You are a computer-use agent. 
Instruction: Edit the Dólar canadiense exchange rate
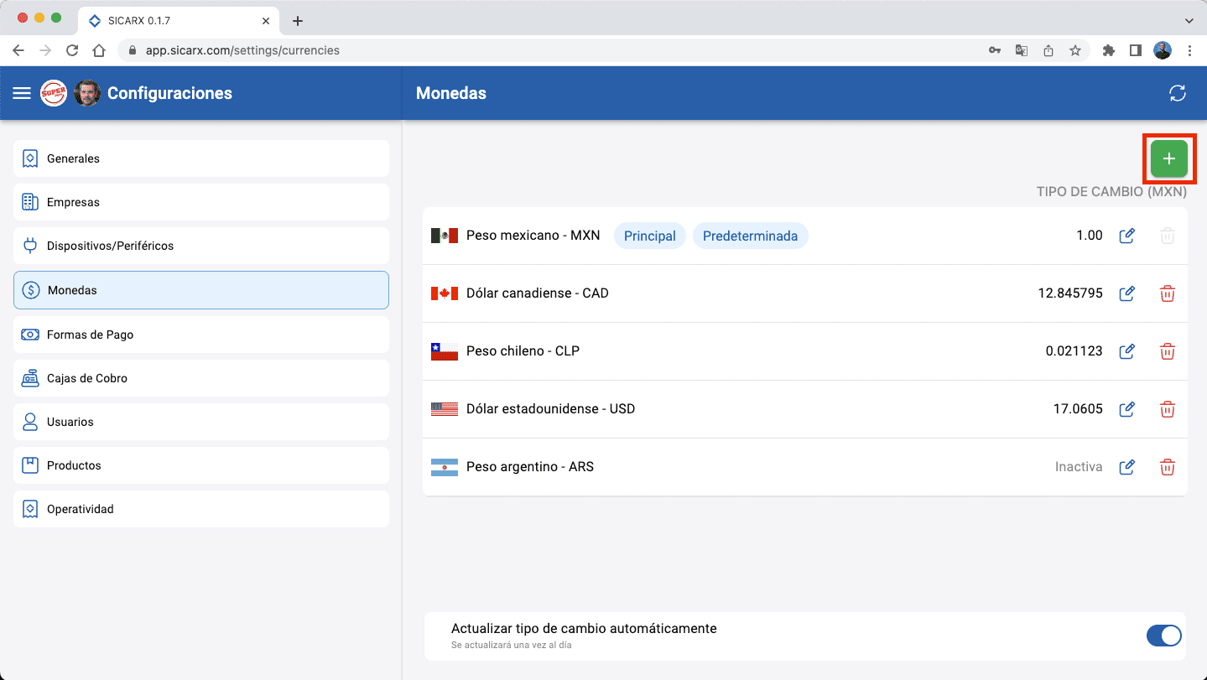tap(1126, 293)
